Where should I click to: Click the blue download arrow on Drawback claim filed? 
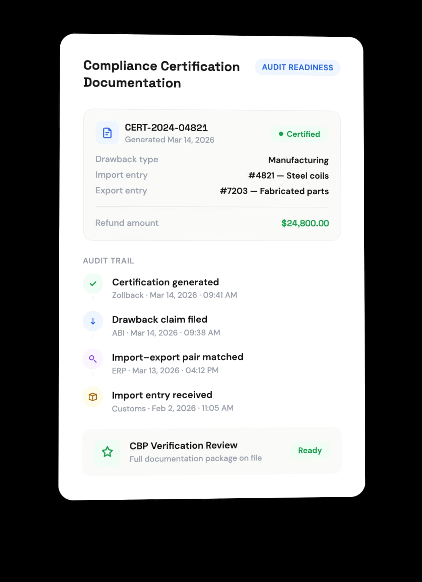click(x=93, y=321)
